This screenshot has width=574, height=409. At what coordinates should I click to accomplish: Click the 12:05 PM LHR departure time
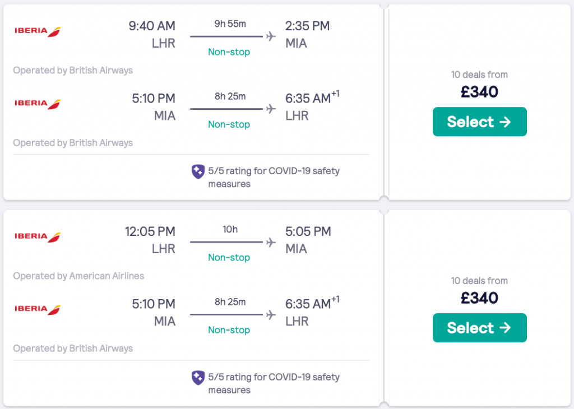(150, 231)
